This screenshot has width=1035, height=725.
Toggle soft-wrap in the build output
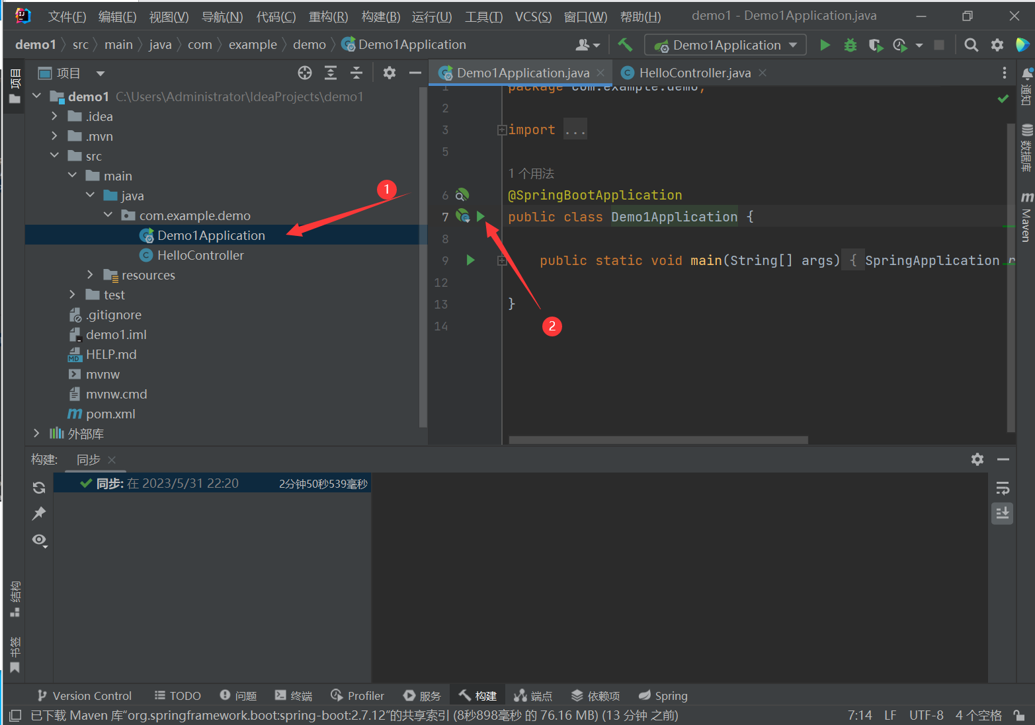pos(1003,488)
